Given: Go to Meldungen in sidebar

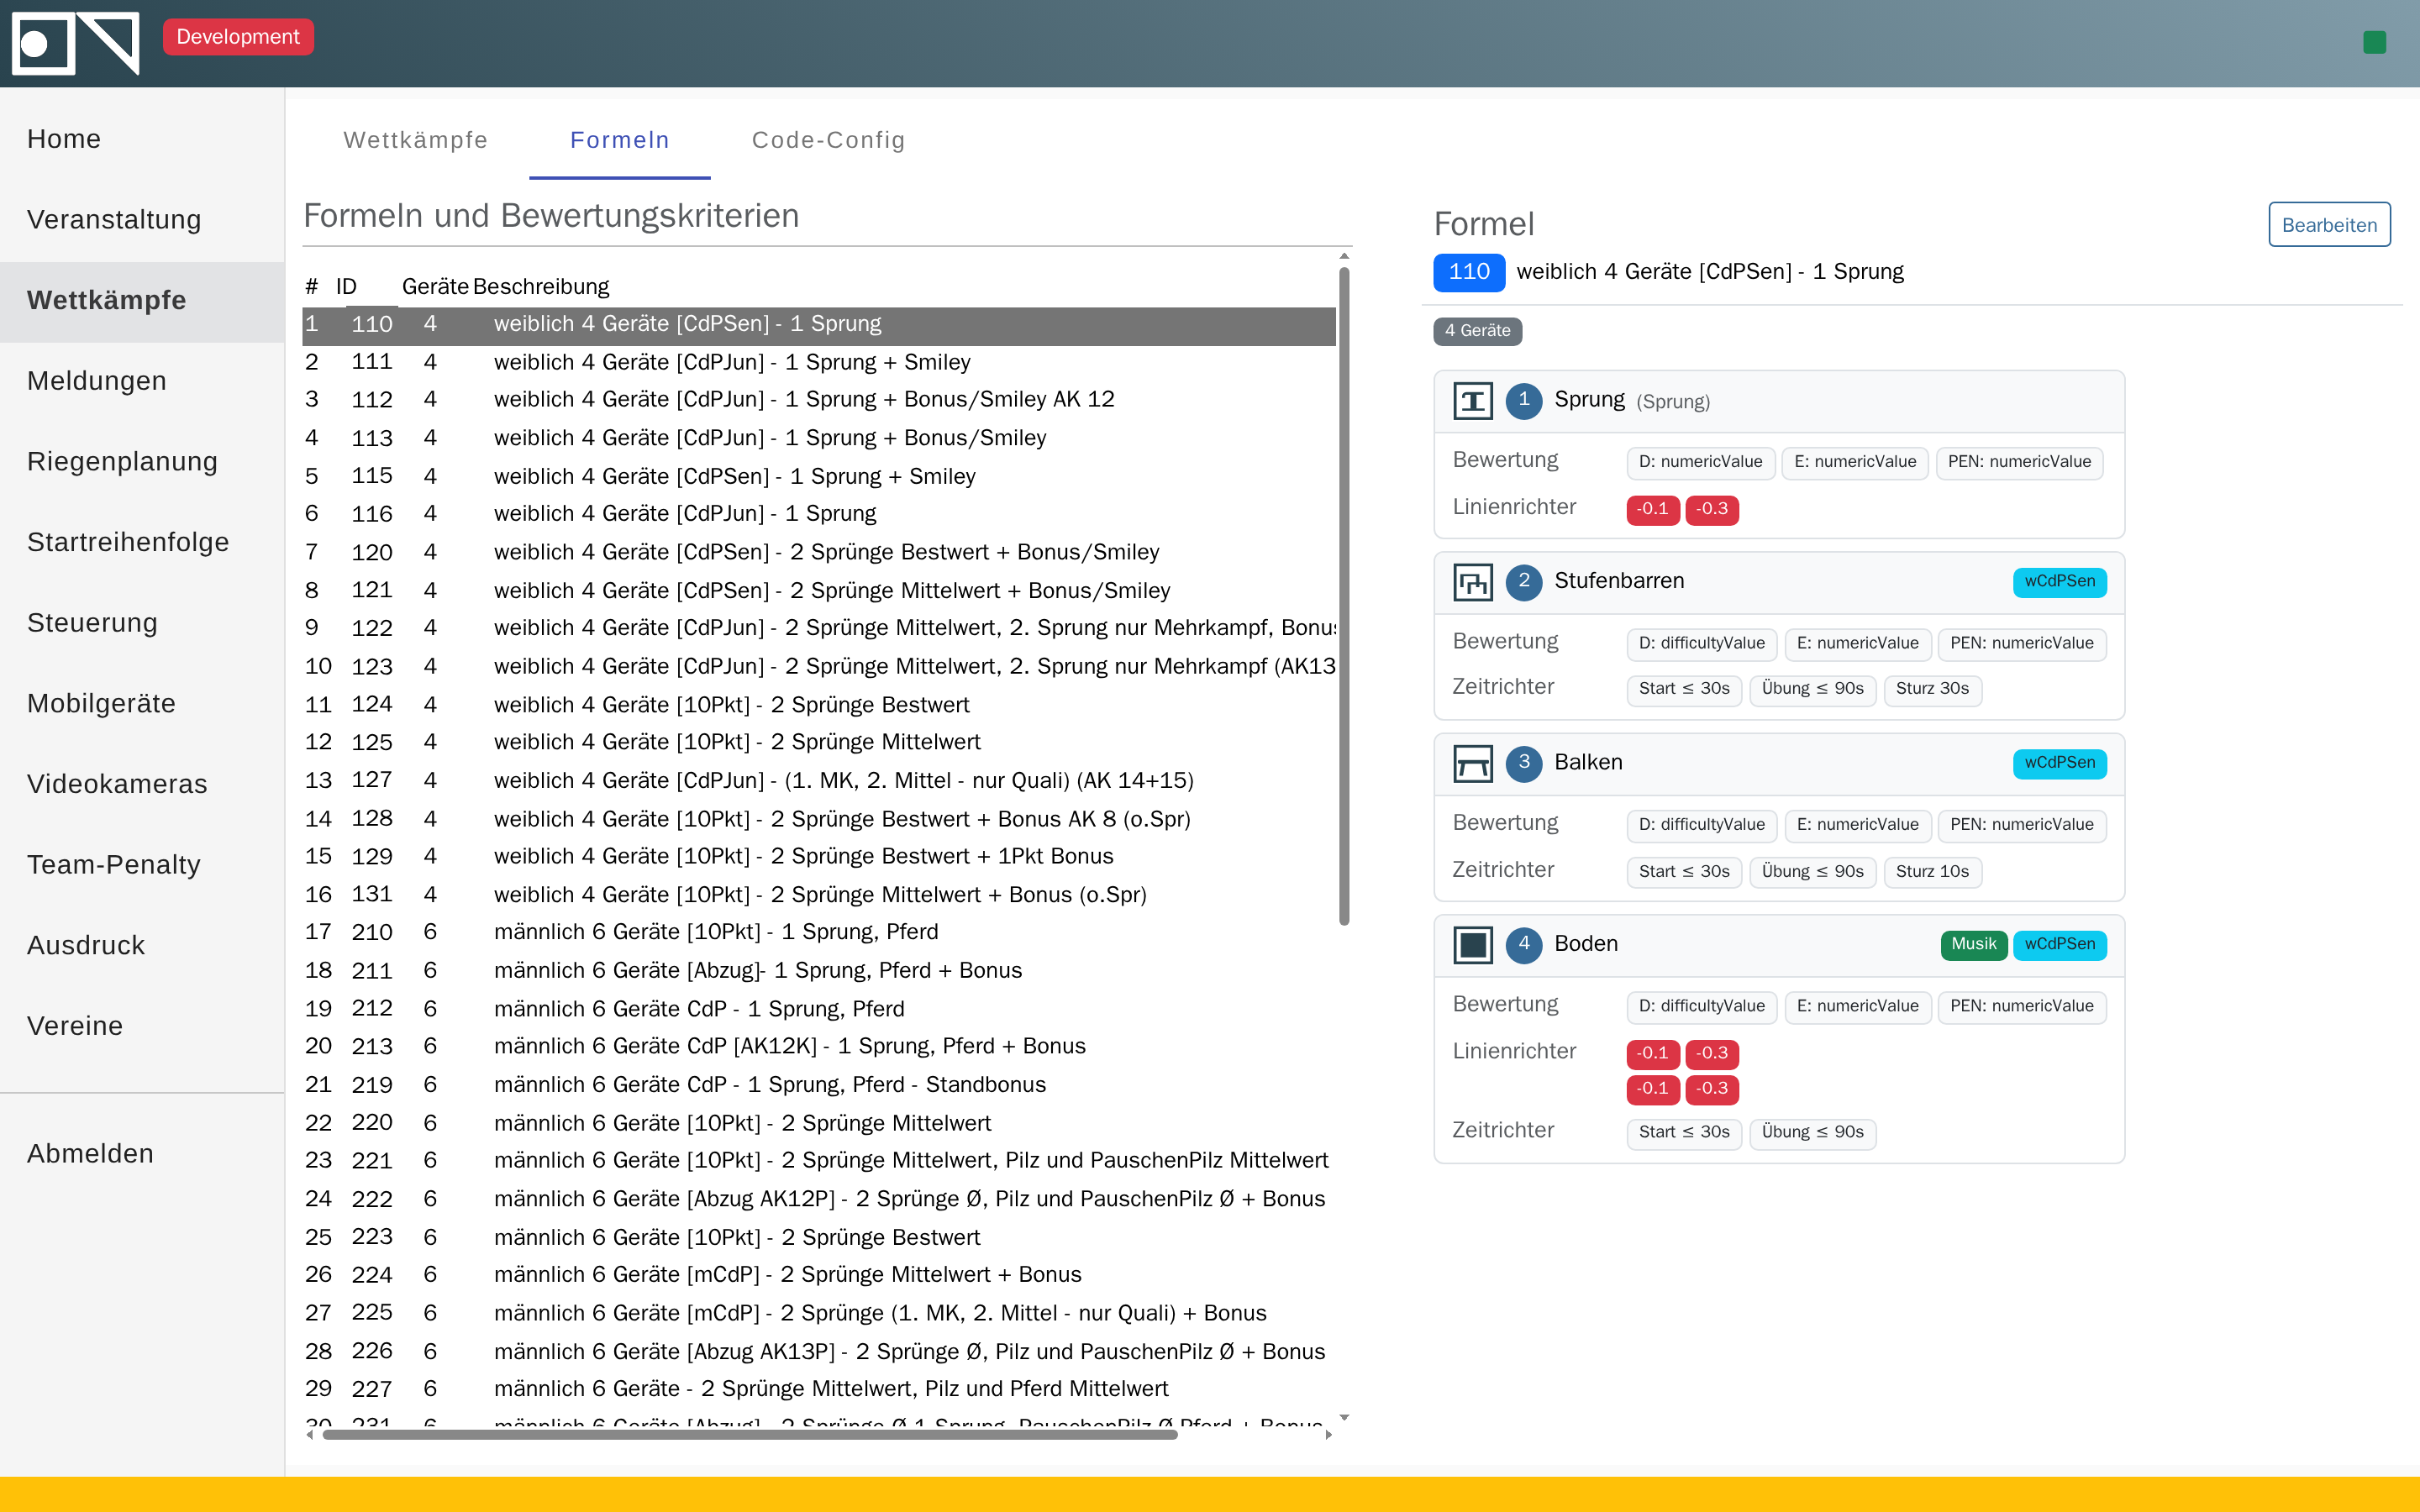Looking at the screenshot, I should pos(142,381).
